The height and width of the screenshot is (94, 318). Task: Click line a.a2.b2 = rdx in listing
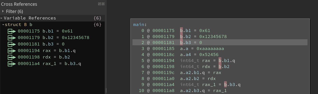[198, 78]
